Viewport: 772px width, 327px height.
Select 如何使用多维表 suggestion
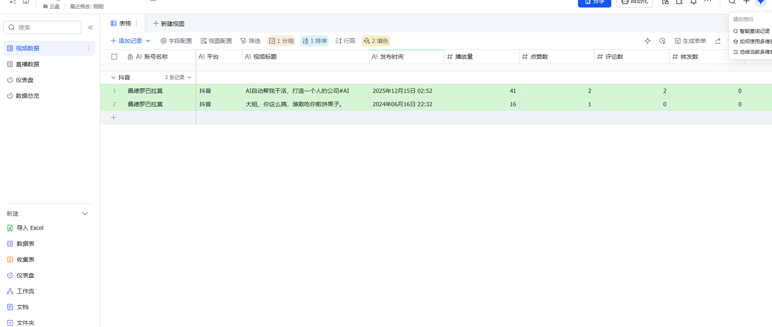[752, 42]
